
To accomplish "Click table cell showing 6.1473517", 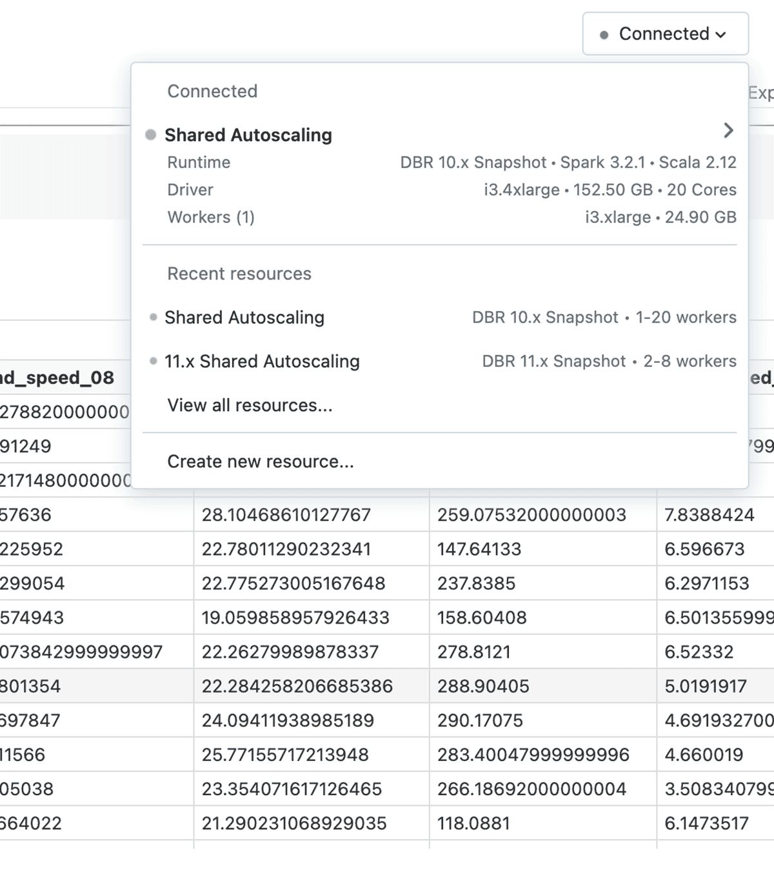I will 706,824.
